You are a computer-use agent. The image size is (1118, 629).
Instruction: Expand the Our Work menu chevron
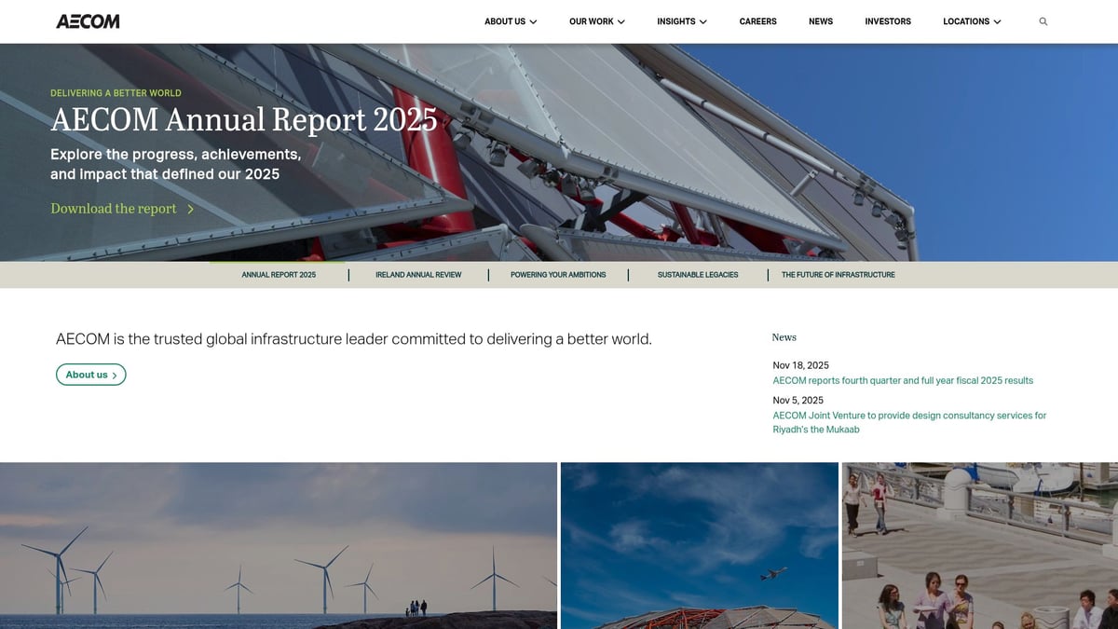(x=620, y=21)
